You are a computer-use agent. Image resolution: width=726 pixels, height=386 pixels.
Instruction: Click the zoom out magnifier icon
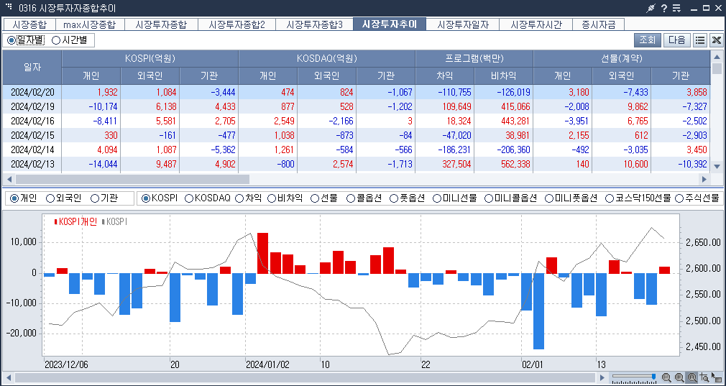click(666, 377)
